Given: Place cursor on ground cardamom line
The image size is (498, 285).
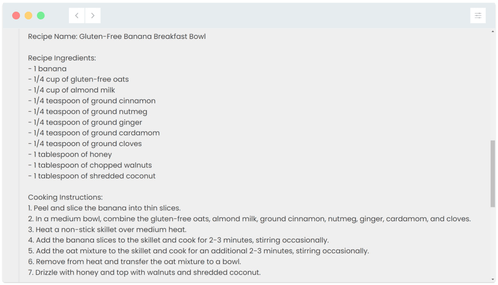Looking at the screenshot, I should [94, 133].
